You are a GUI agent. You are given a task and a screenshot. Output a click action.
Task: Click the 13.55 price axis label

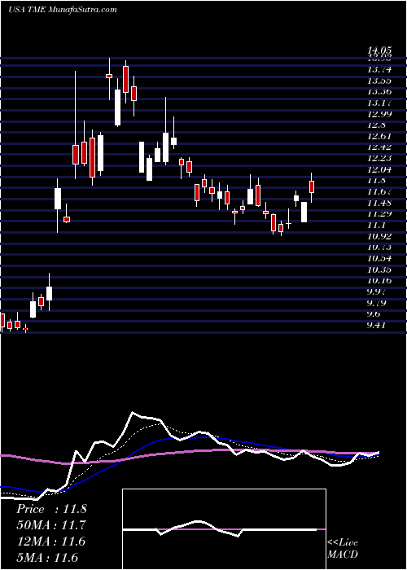[x=379, y=81]
